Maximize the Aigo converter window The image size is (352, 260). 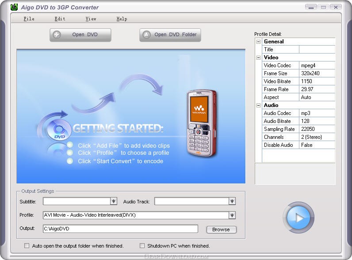323,8
